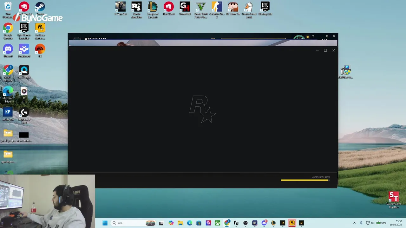Open the Counter-Strike 2 desktop shortcut

coord(217,10)
